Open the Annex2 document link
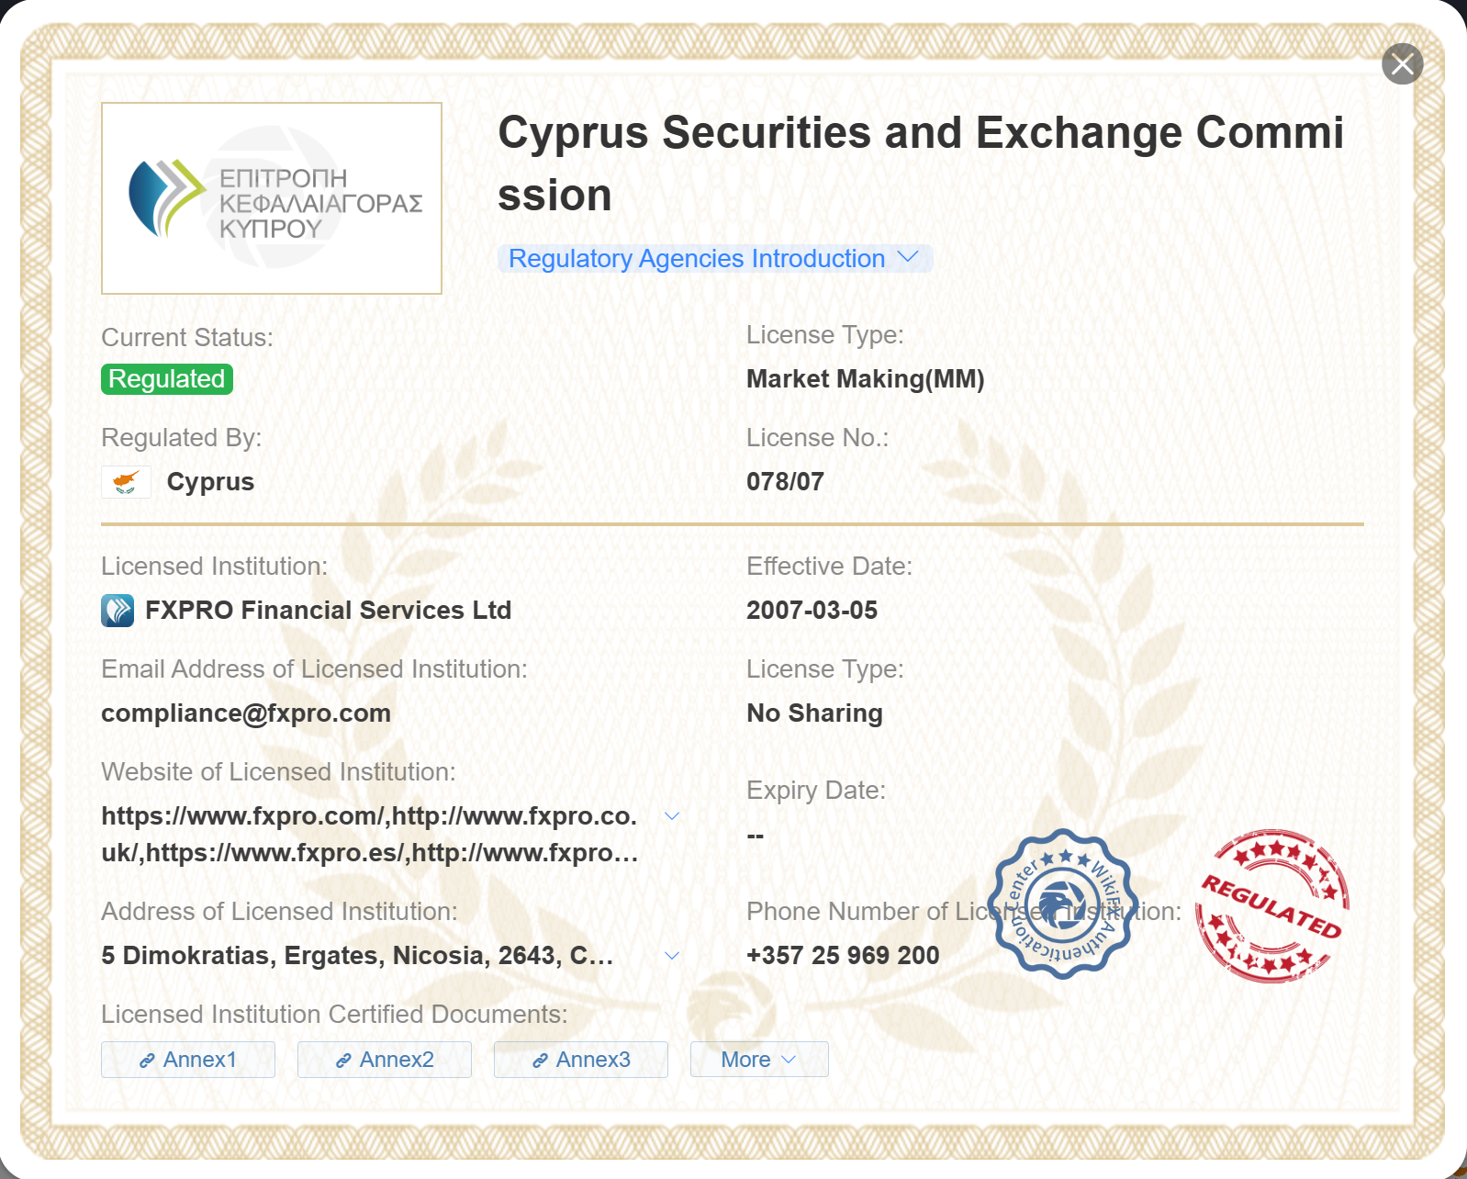The image size is (1467, 1179). [385, 1060]
